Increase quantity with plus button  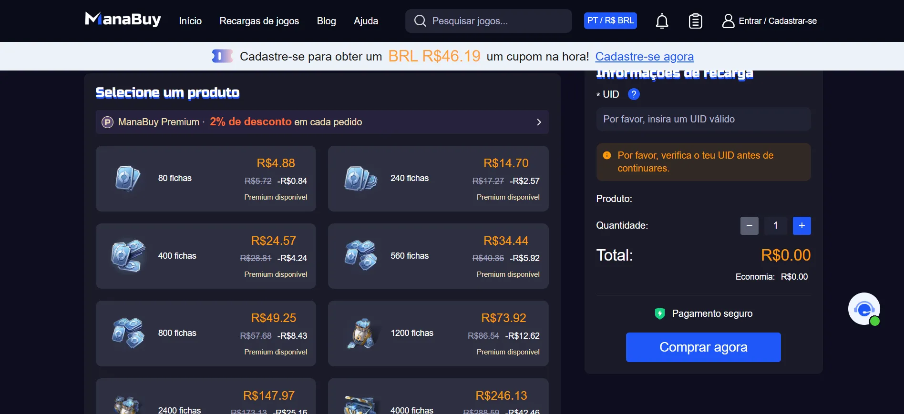[x=802, y=226]
